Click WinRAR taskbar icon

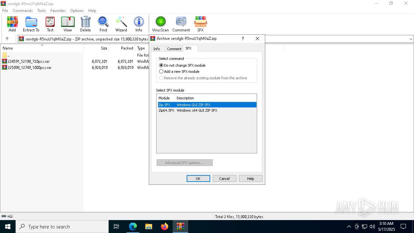click(x=180, y=227)
